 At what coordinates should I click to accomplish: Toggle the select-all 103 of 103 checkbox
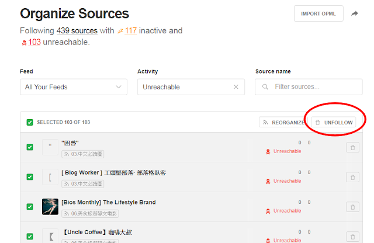click(30, 122)
